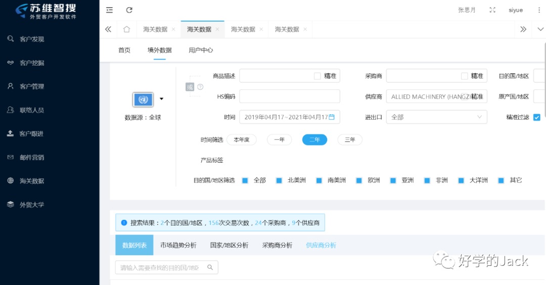Close the fourth 海关数据 tab
The width and height of the screenshot is (546, 285).
pos(305,29)
